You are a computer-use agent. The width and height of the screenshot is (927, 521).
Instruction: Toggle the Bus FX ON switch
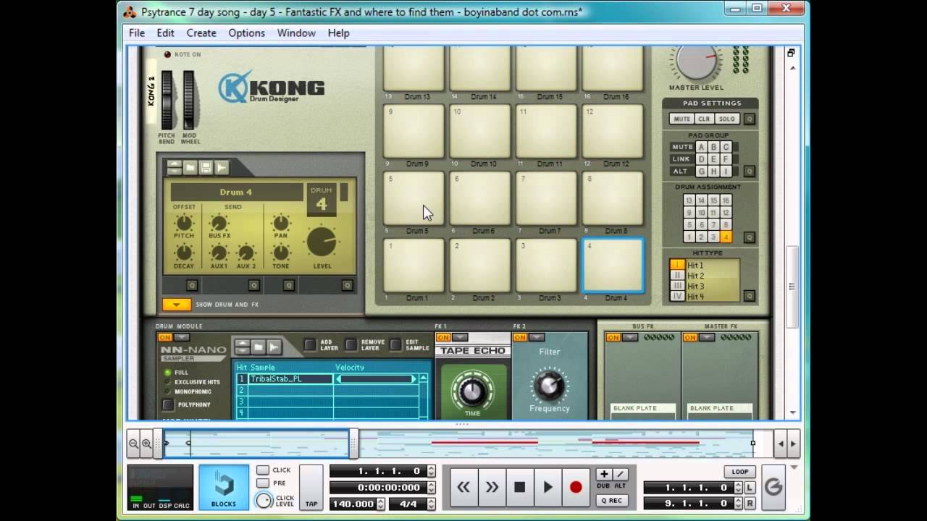(613, 337)
